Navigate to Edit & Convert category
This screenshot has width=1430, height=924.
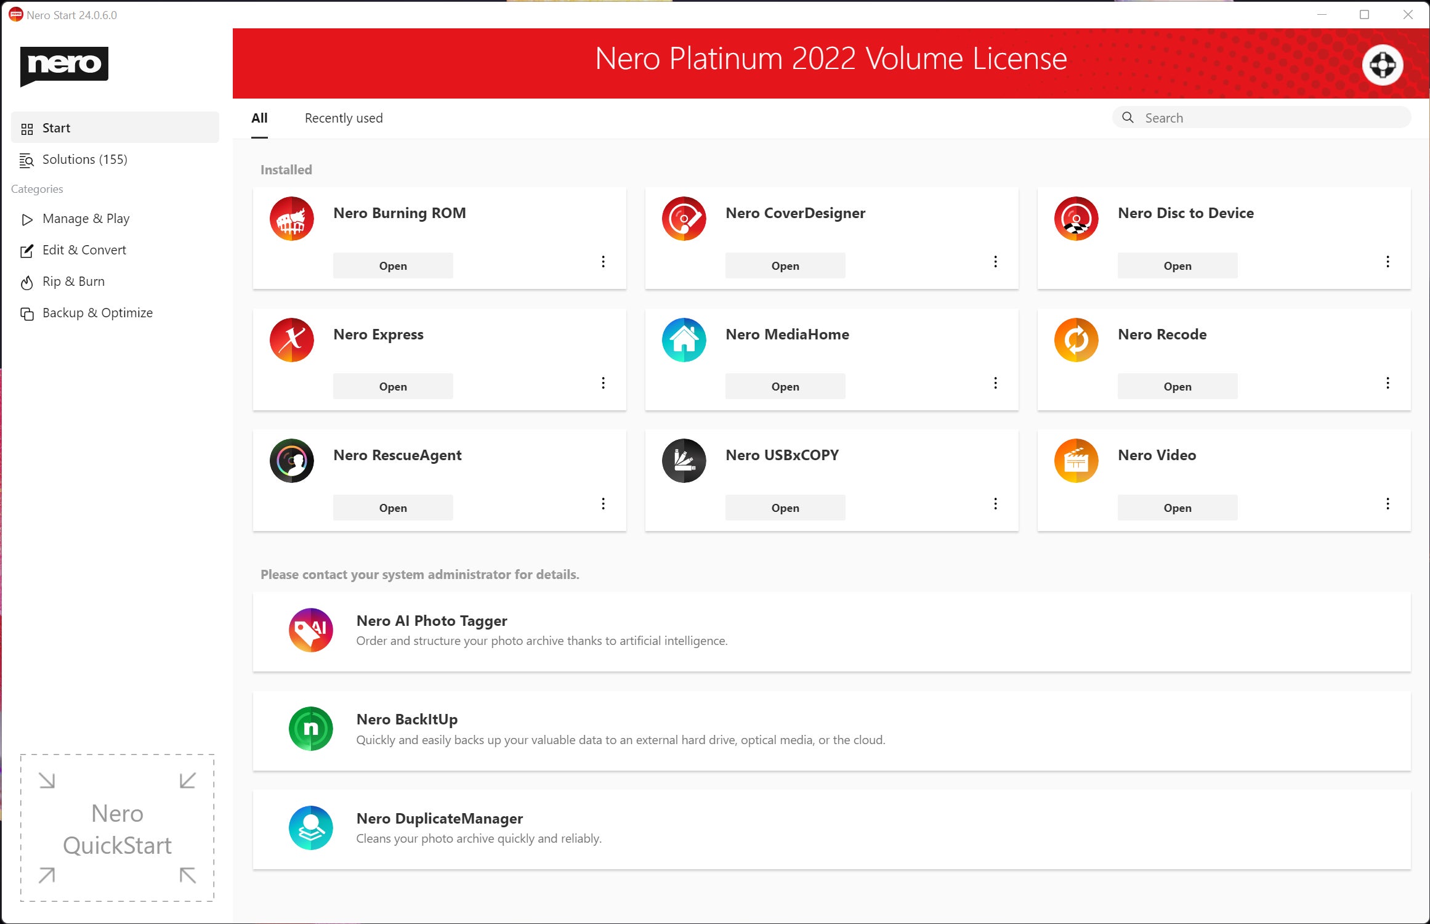[83, 249]
